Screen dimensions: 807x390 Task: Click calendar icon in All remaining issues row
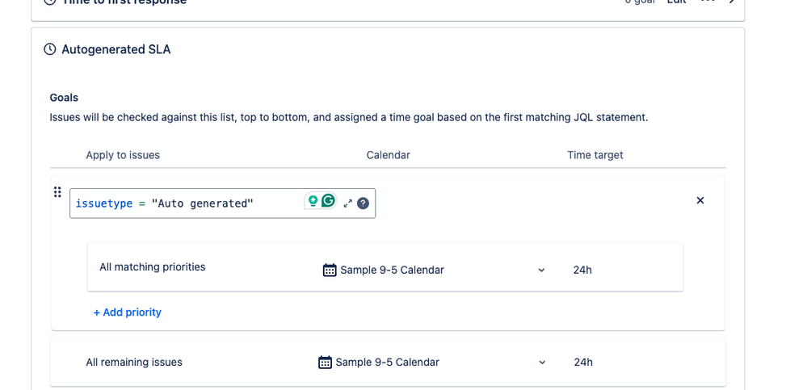point(325,363)
